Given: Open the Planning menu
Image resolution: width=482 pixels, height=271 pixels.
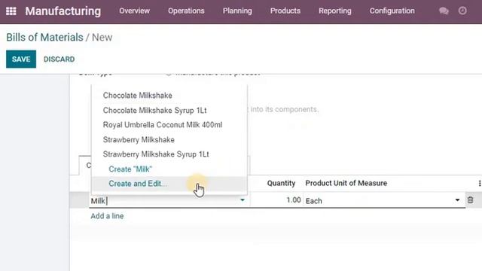Looking at the screenshot, I should pyautogui.click(x=237, y=11).
